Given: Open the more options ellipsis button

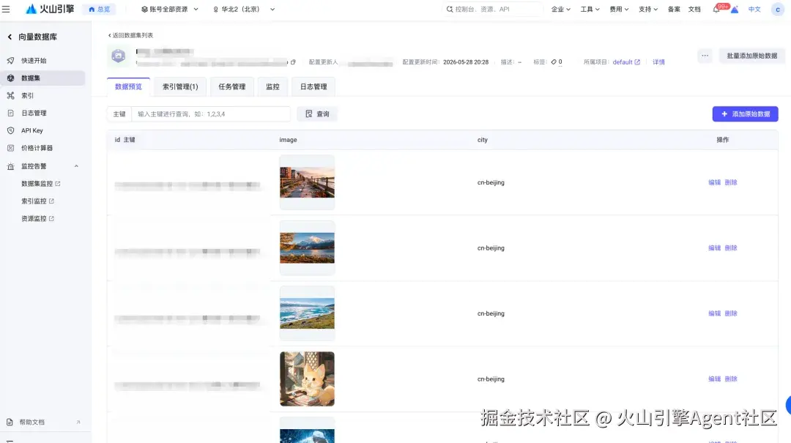Looking at the screenshot, I should 705,56.
